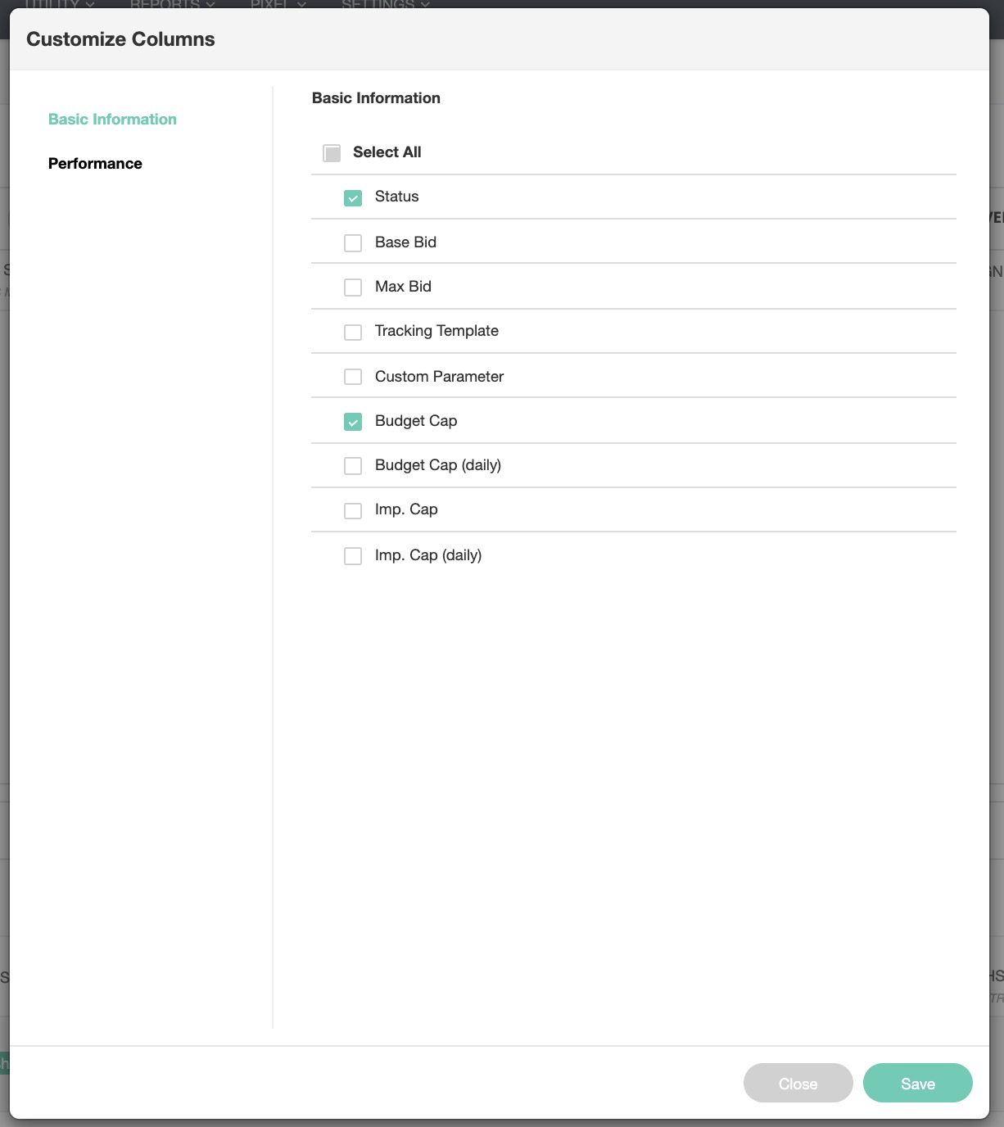1004x1127 pixels.
Task: Switch to the Performance section
Action: click(x=95, y=164)
